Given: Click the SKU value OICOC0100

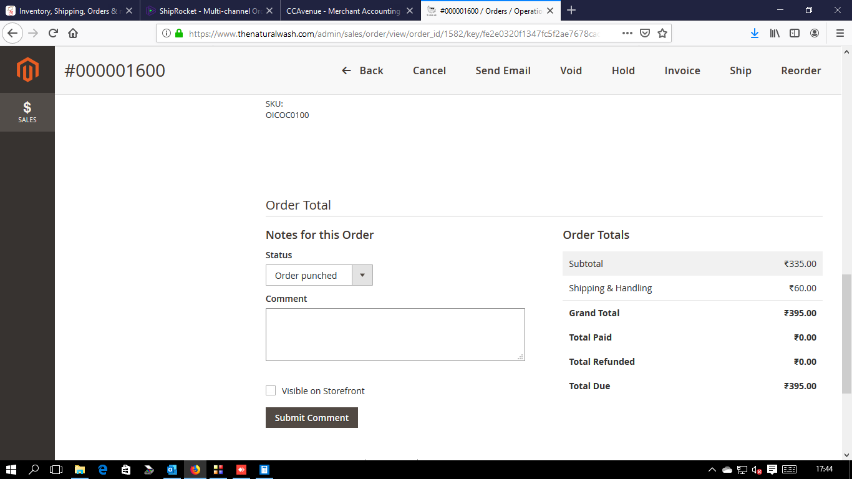Looking at the screenshot, I should click(287, 115).
